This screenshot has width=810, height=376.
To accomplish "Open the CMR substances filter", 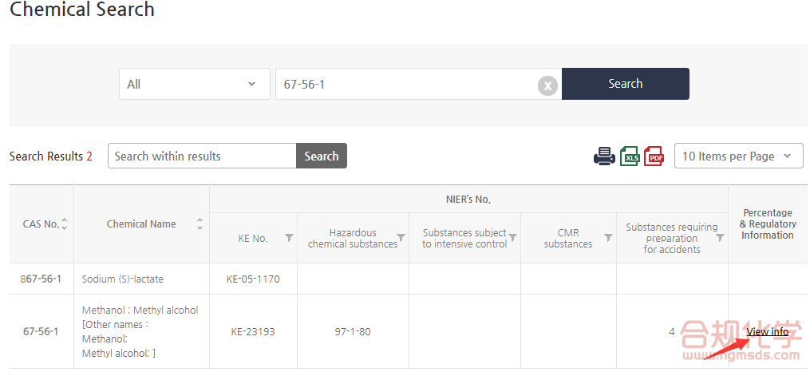I will [x=608, y=238].
